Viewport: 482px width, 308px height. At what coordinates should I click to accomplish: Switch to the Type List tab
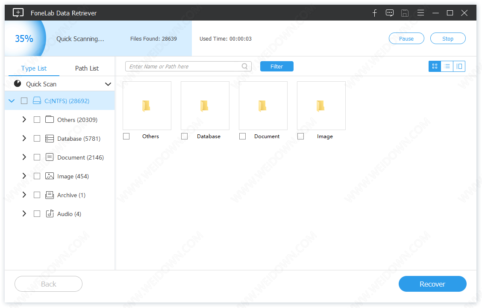pyautogui.click(x=34, y=68)
